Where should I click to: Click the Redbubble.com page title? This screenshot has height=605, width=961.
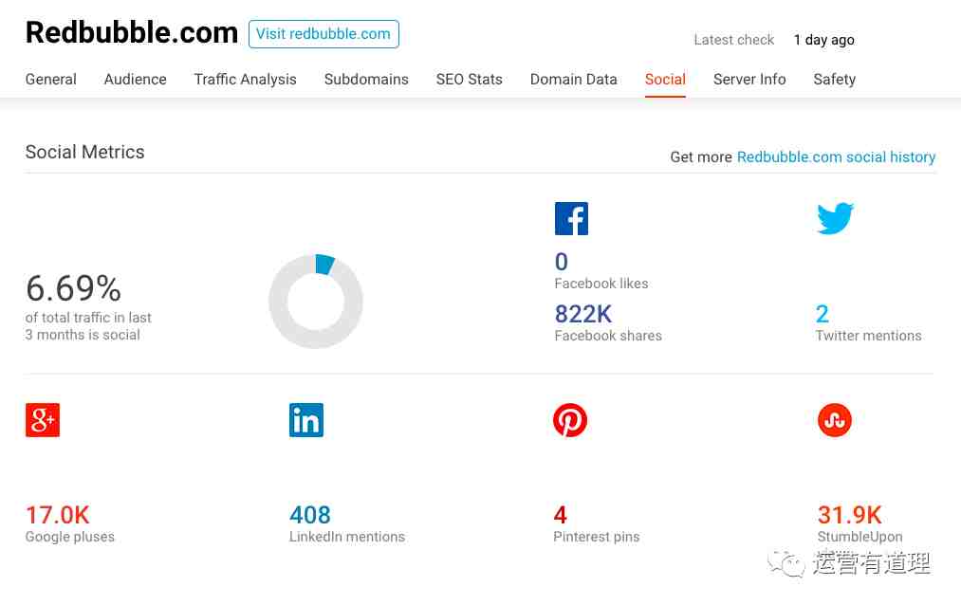point(132,32)
